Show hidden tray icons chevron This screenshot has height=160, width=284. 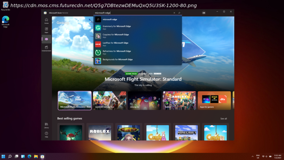(252, 156)
